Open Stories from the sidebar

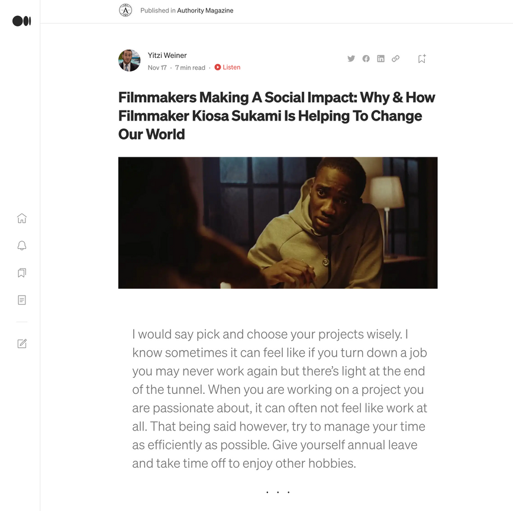[22, 300]
